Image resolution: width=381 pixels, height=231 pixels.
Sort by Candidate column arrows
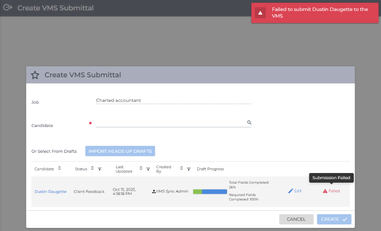tap(59, 168)
